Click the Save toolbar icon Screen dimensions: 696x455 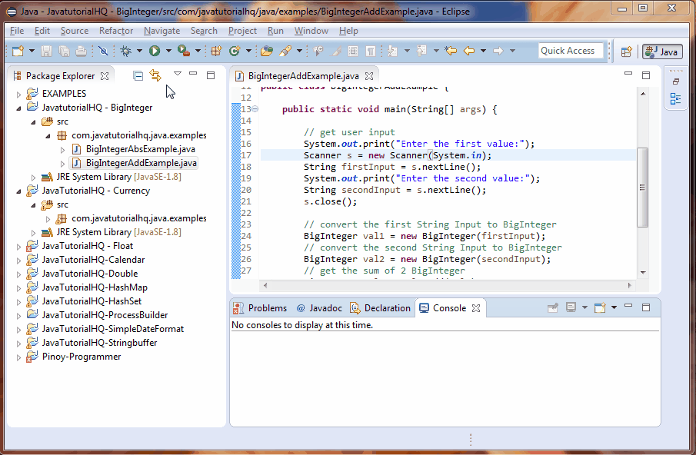click(46, 51)
